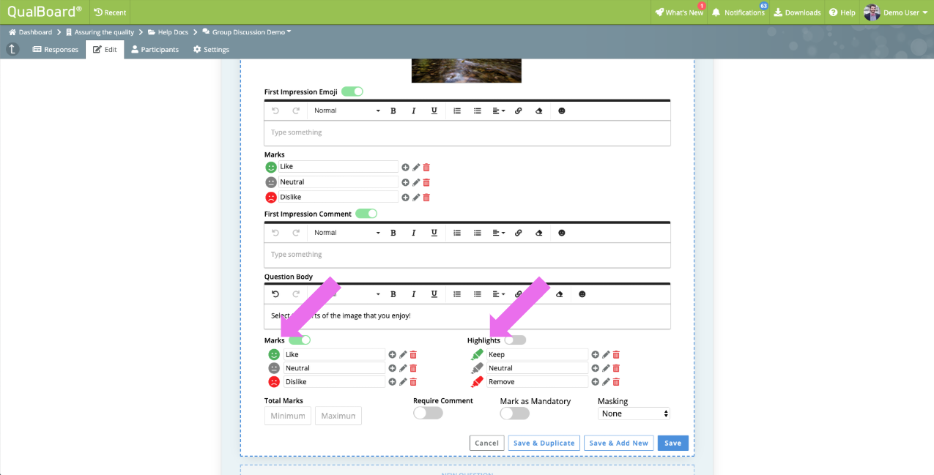
Task: Click Italic in Comment editor toolbar
Action: pos(414,233)
